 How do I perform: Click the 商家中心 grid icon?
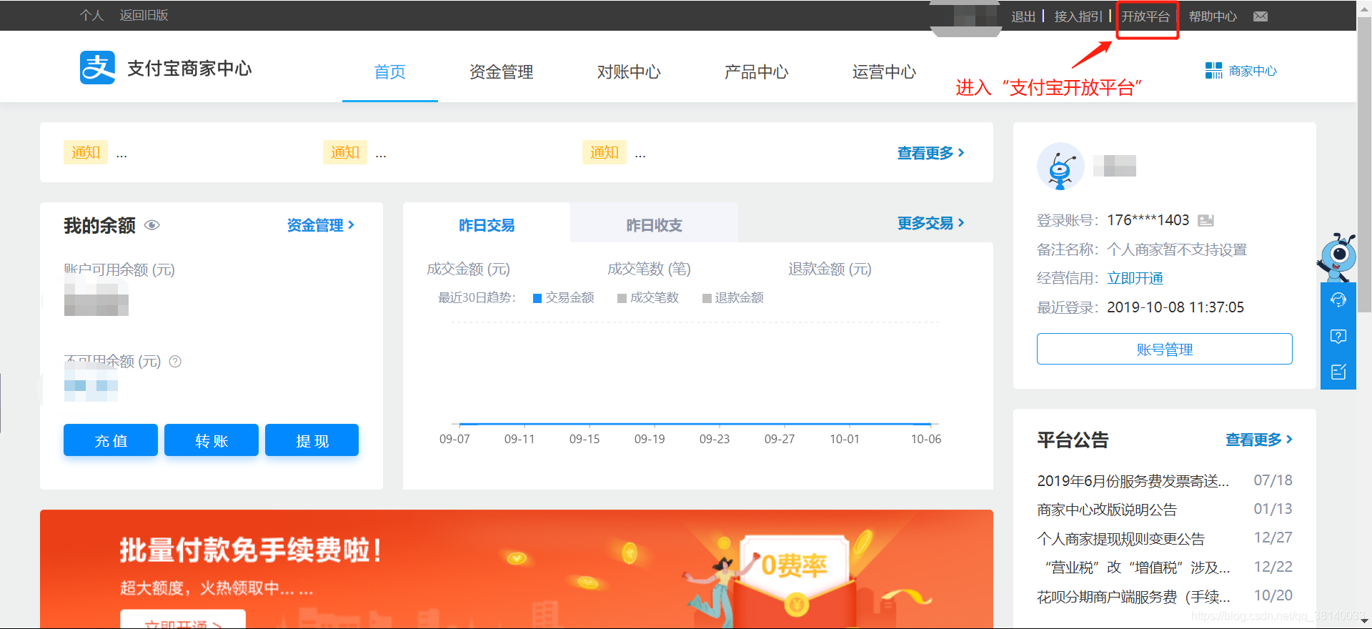click(1213, 70)
